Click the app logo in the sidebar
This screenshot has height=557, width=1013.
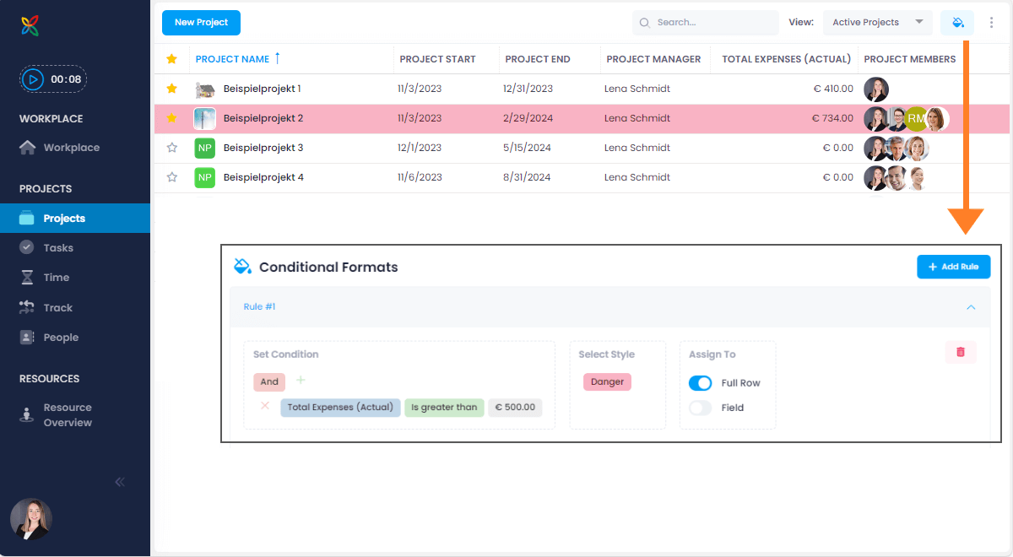pyautogui.click(x=30, y=26)
